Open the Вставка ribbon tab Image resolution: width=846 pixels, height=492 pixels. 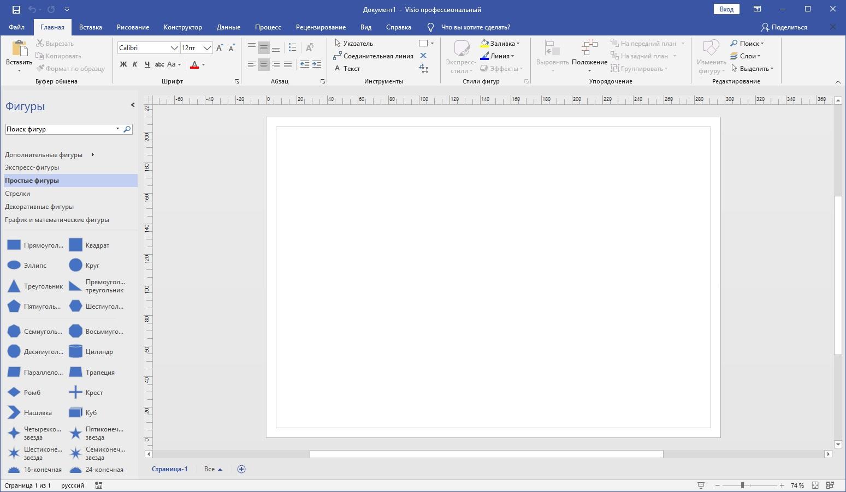pyautogui.click(x=90, y=27)
